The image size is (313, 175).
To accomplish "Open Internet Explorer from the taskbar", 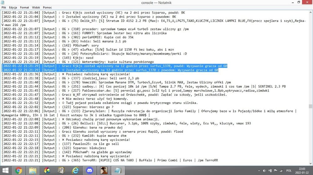I will [x=75, y=170].
